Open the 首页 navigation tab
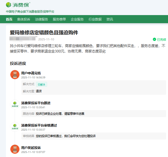The image size is (168, 157). [9, 19]
